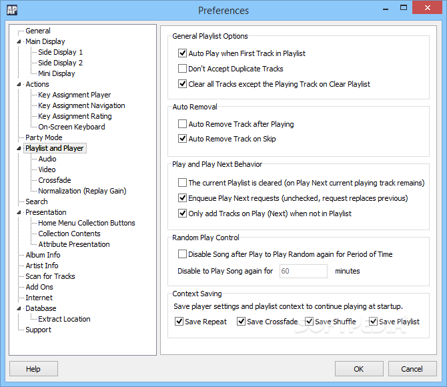Screen dimensions: 447x387
Task: Open Video settings
Action: (47, 169)
